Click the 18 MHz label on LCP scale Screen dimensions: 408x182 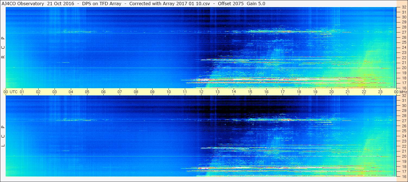click(404, 167)
